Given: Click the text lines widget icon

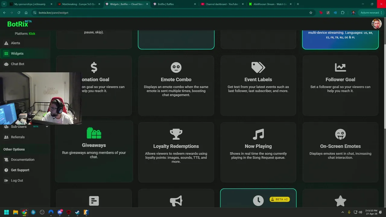Looking at the screenshot, I should tap(94, 201).
